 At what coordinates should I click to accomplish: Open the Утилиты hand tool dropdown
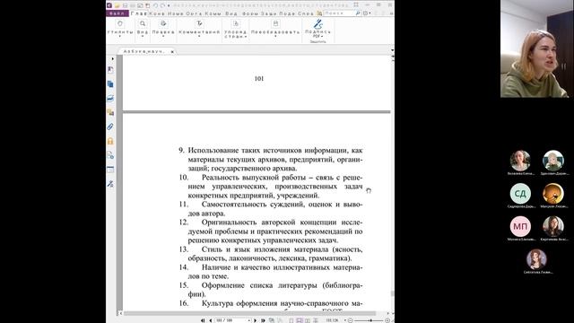point(120,29)
